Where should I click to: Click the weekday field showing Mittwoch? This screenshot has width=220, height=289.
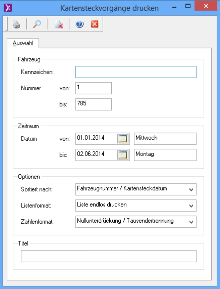click(x=165, y=138)
